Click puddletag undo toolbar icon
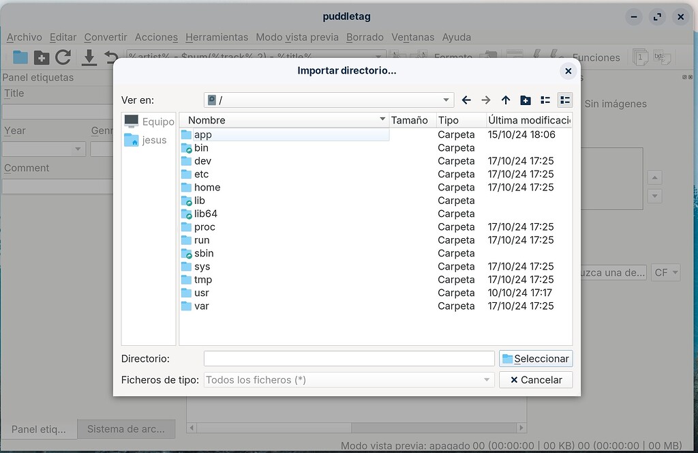This screenshot has height=453, width=698. (x=111, y=58)
